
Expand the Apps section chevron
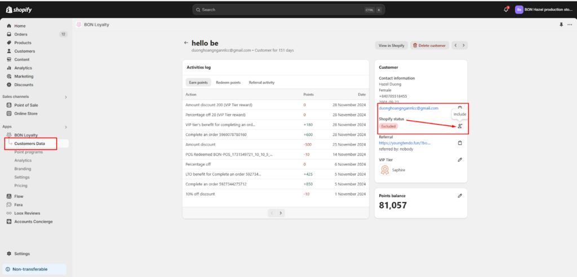point(66,127)
